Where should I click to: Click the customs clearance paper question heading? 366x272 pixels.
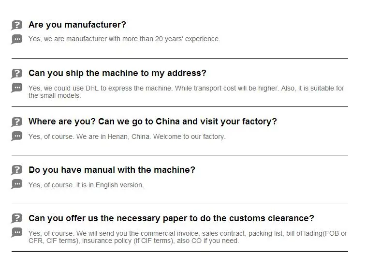click(171, 218)
